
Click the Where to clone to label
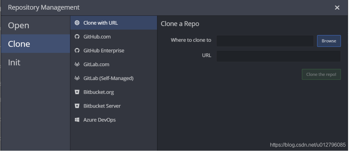191,40
